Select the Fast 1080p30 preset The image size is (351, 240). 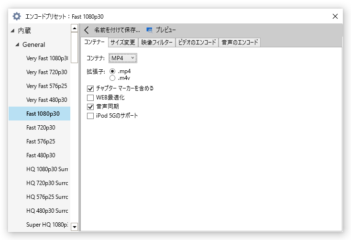(x=39, y=114)
